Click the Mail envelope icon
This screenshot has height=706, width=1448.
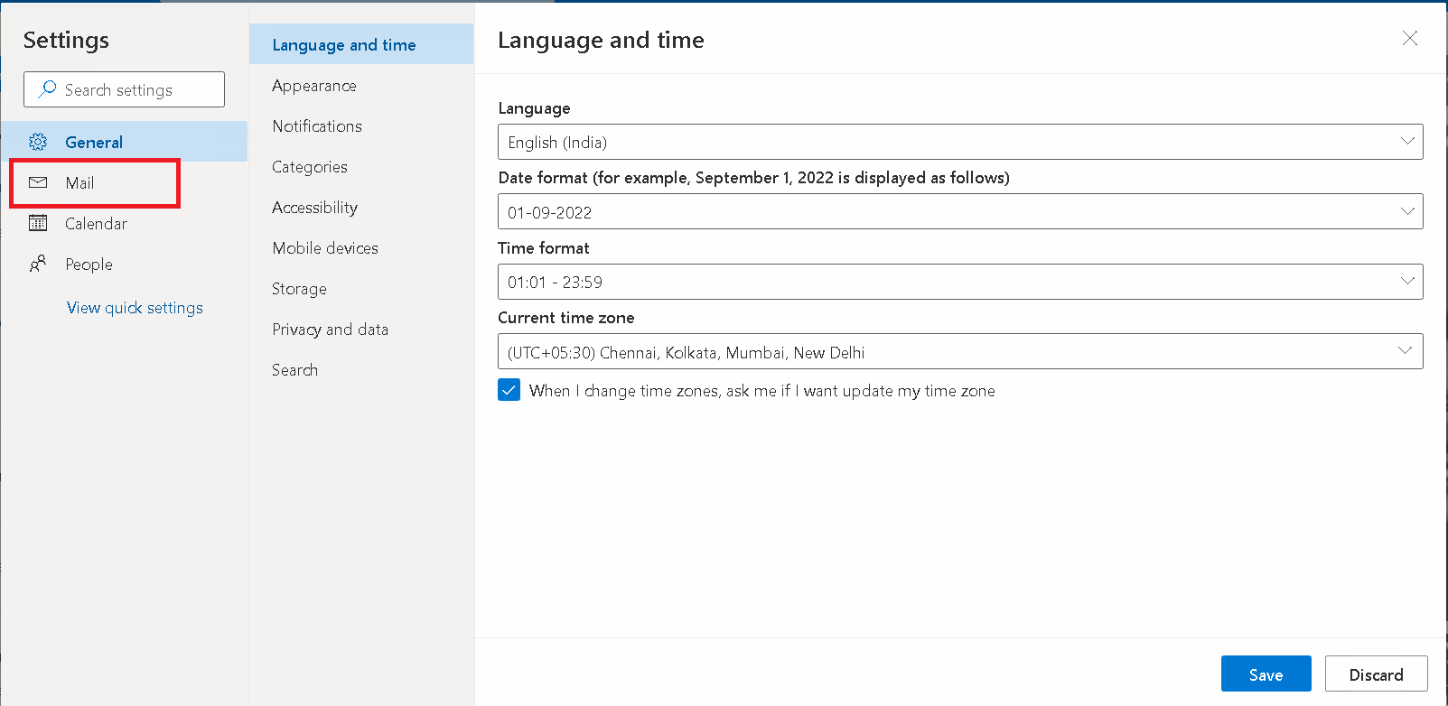coord(38,182)
